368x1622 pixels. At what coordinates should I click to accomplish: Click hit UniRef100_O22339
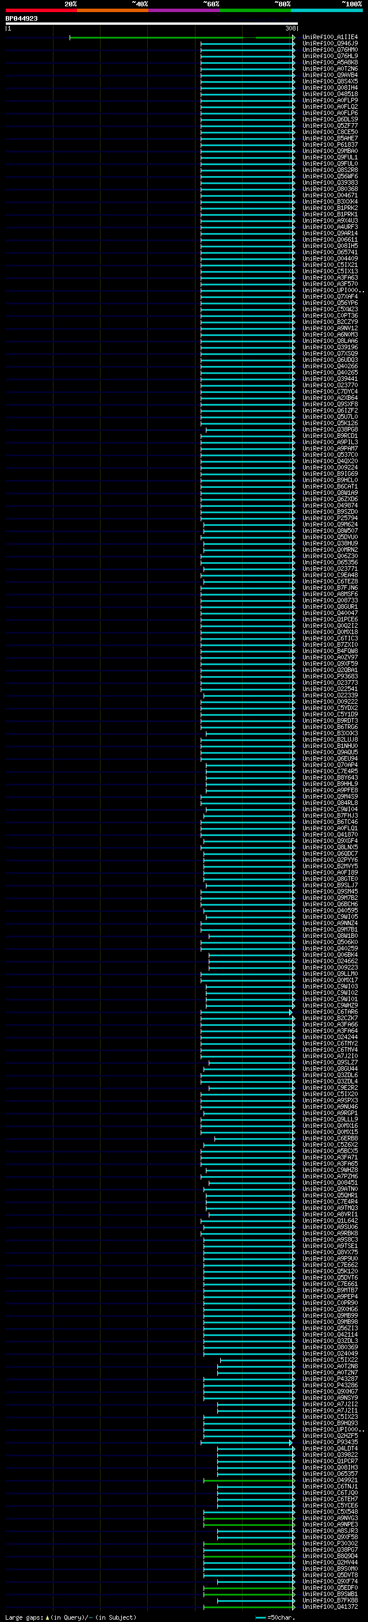[x=330, y=696]
